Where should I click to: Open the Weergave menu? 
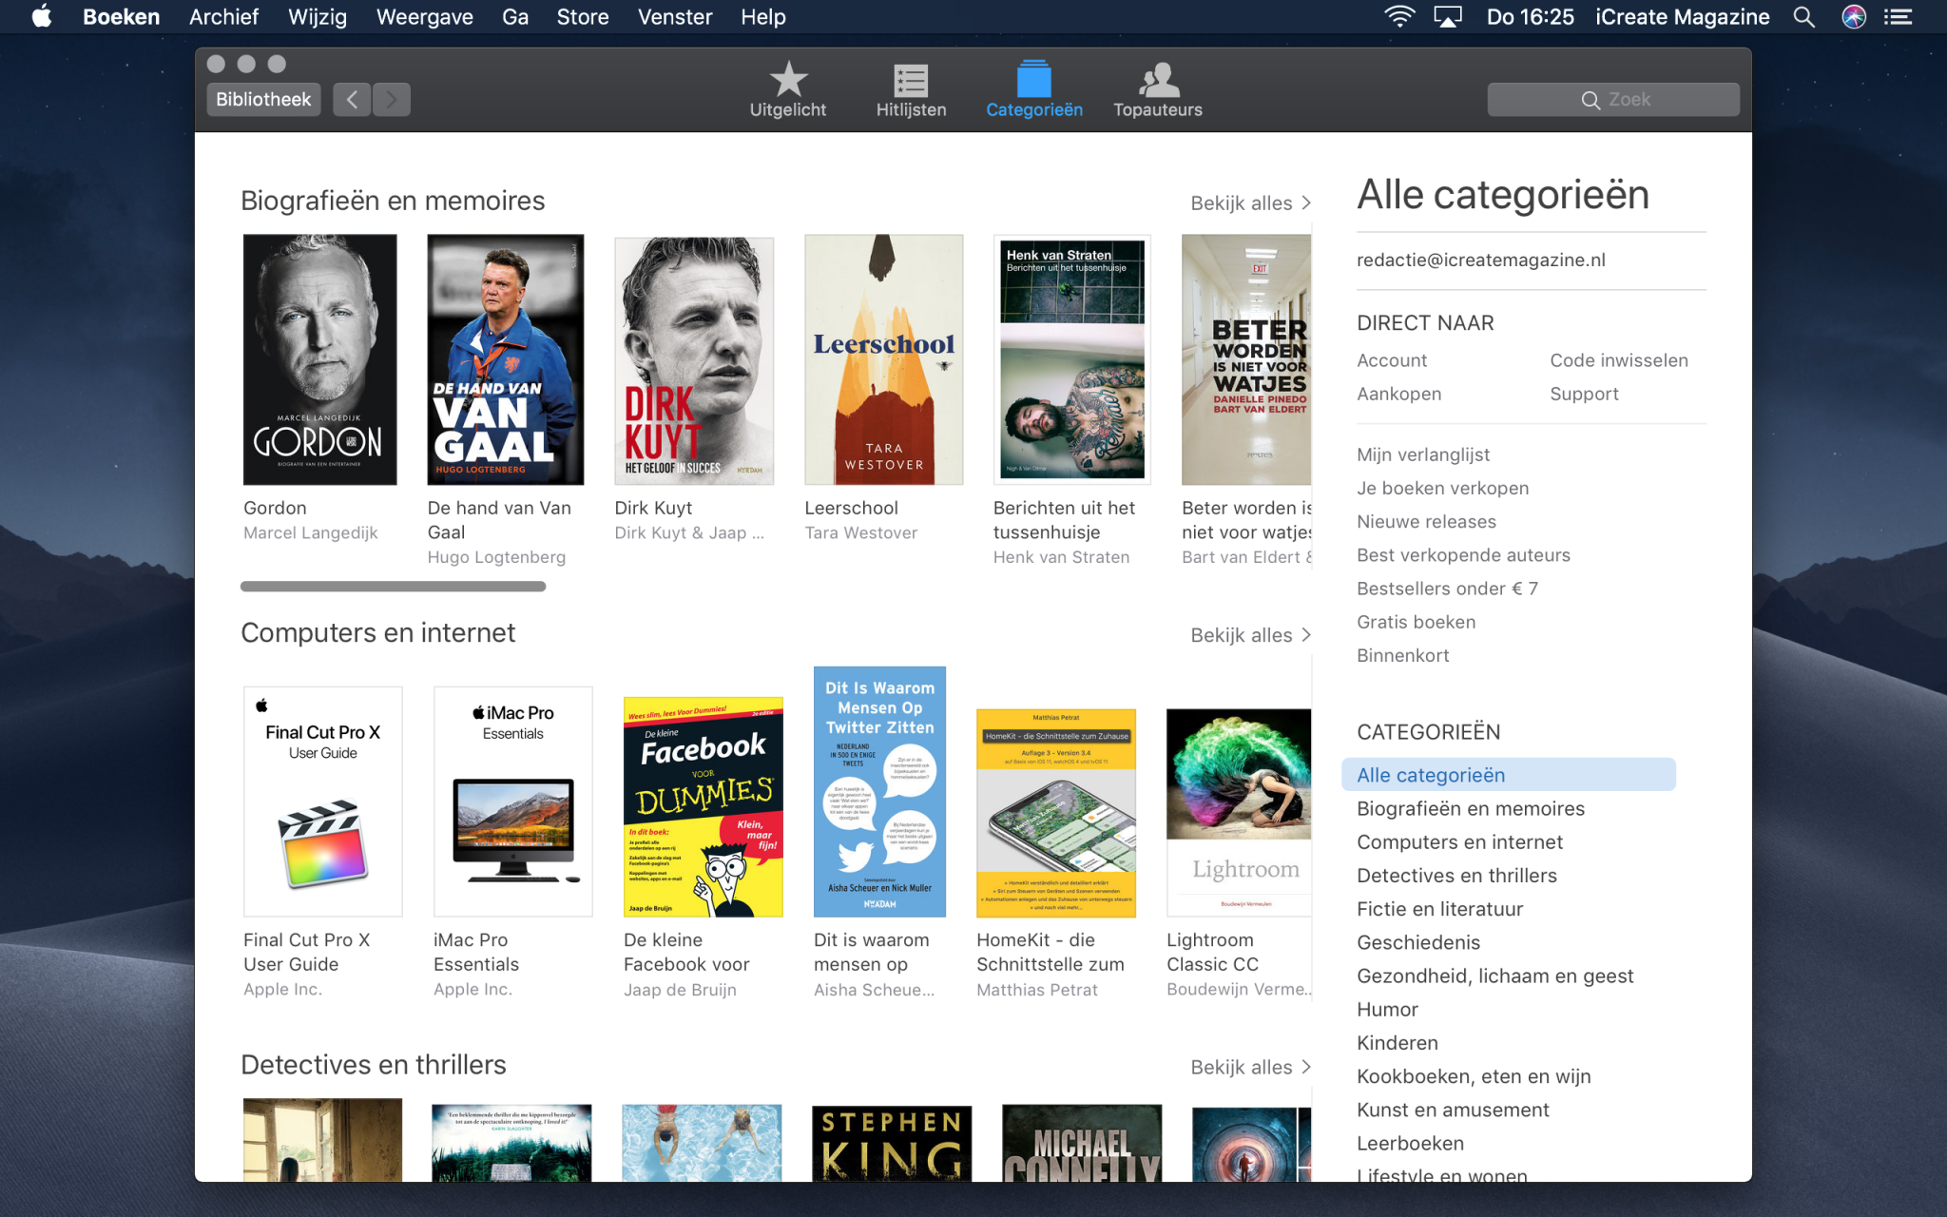point(424,17)
